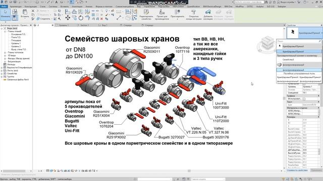
Task: Click the Применить (Apply) button in Properties
Action: tap(316, 170)
